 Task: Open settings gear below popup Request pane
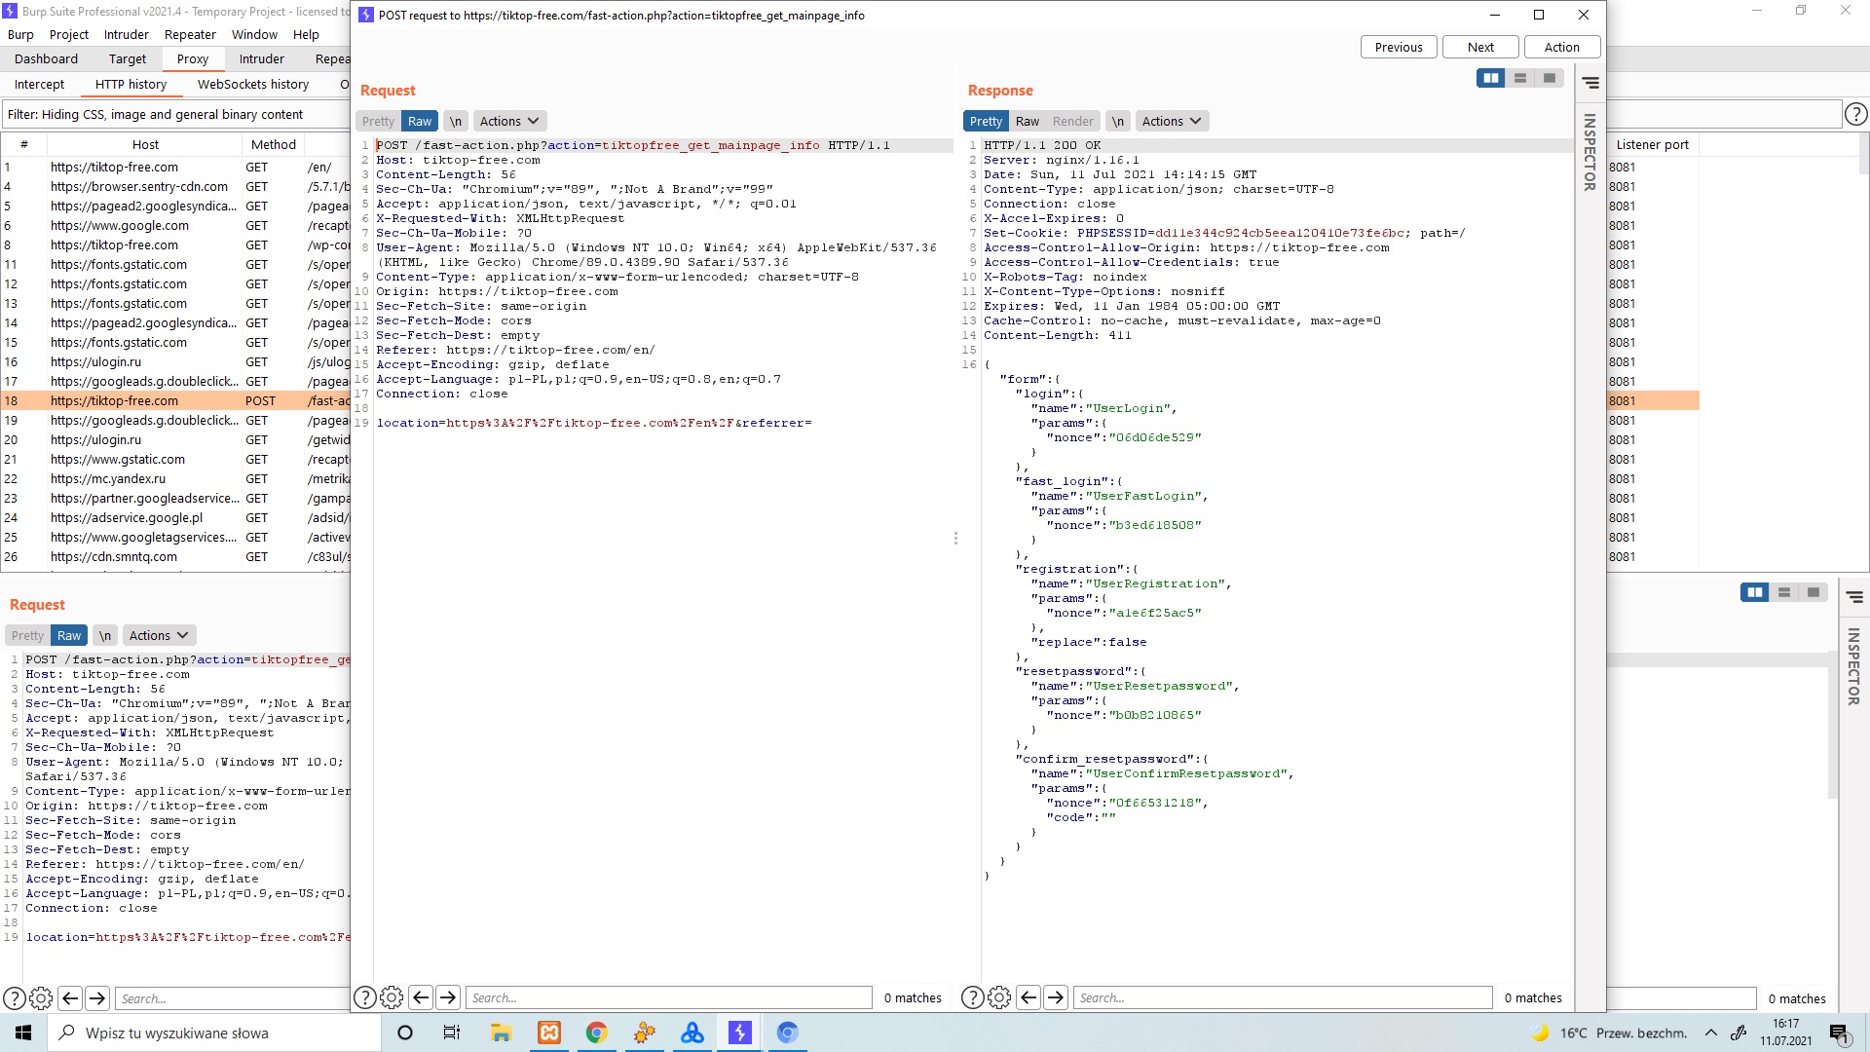click(x=392, y=997)
